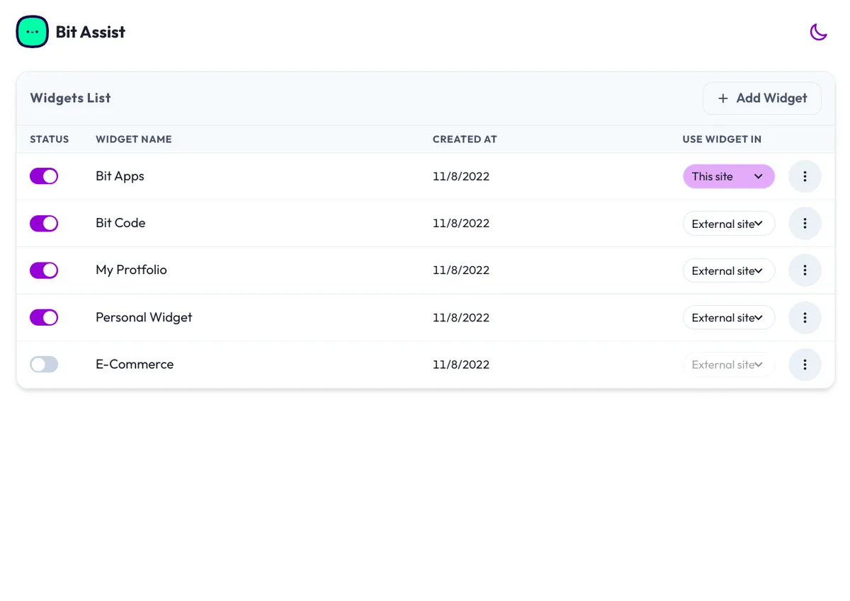This screenshot has width=850, height=601.
Task: Open three-dot menu for Bit Apps
Action: coord(805,176)
